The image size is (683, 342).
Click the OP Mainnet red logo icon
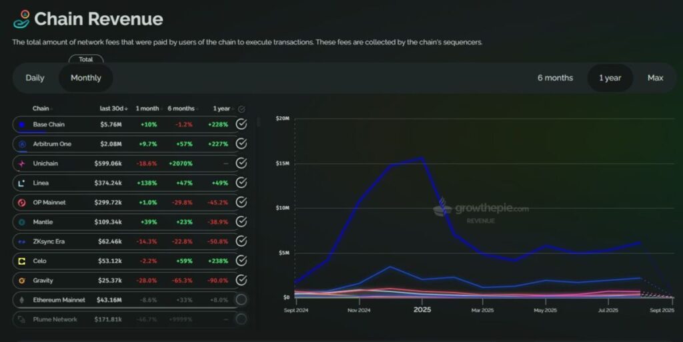22,202
